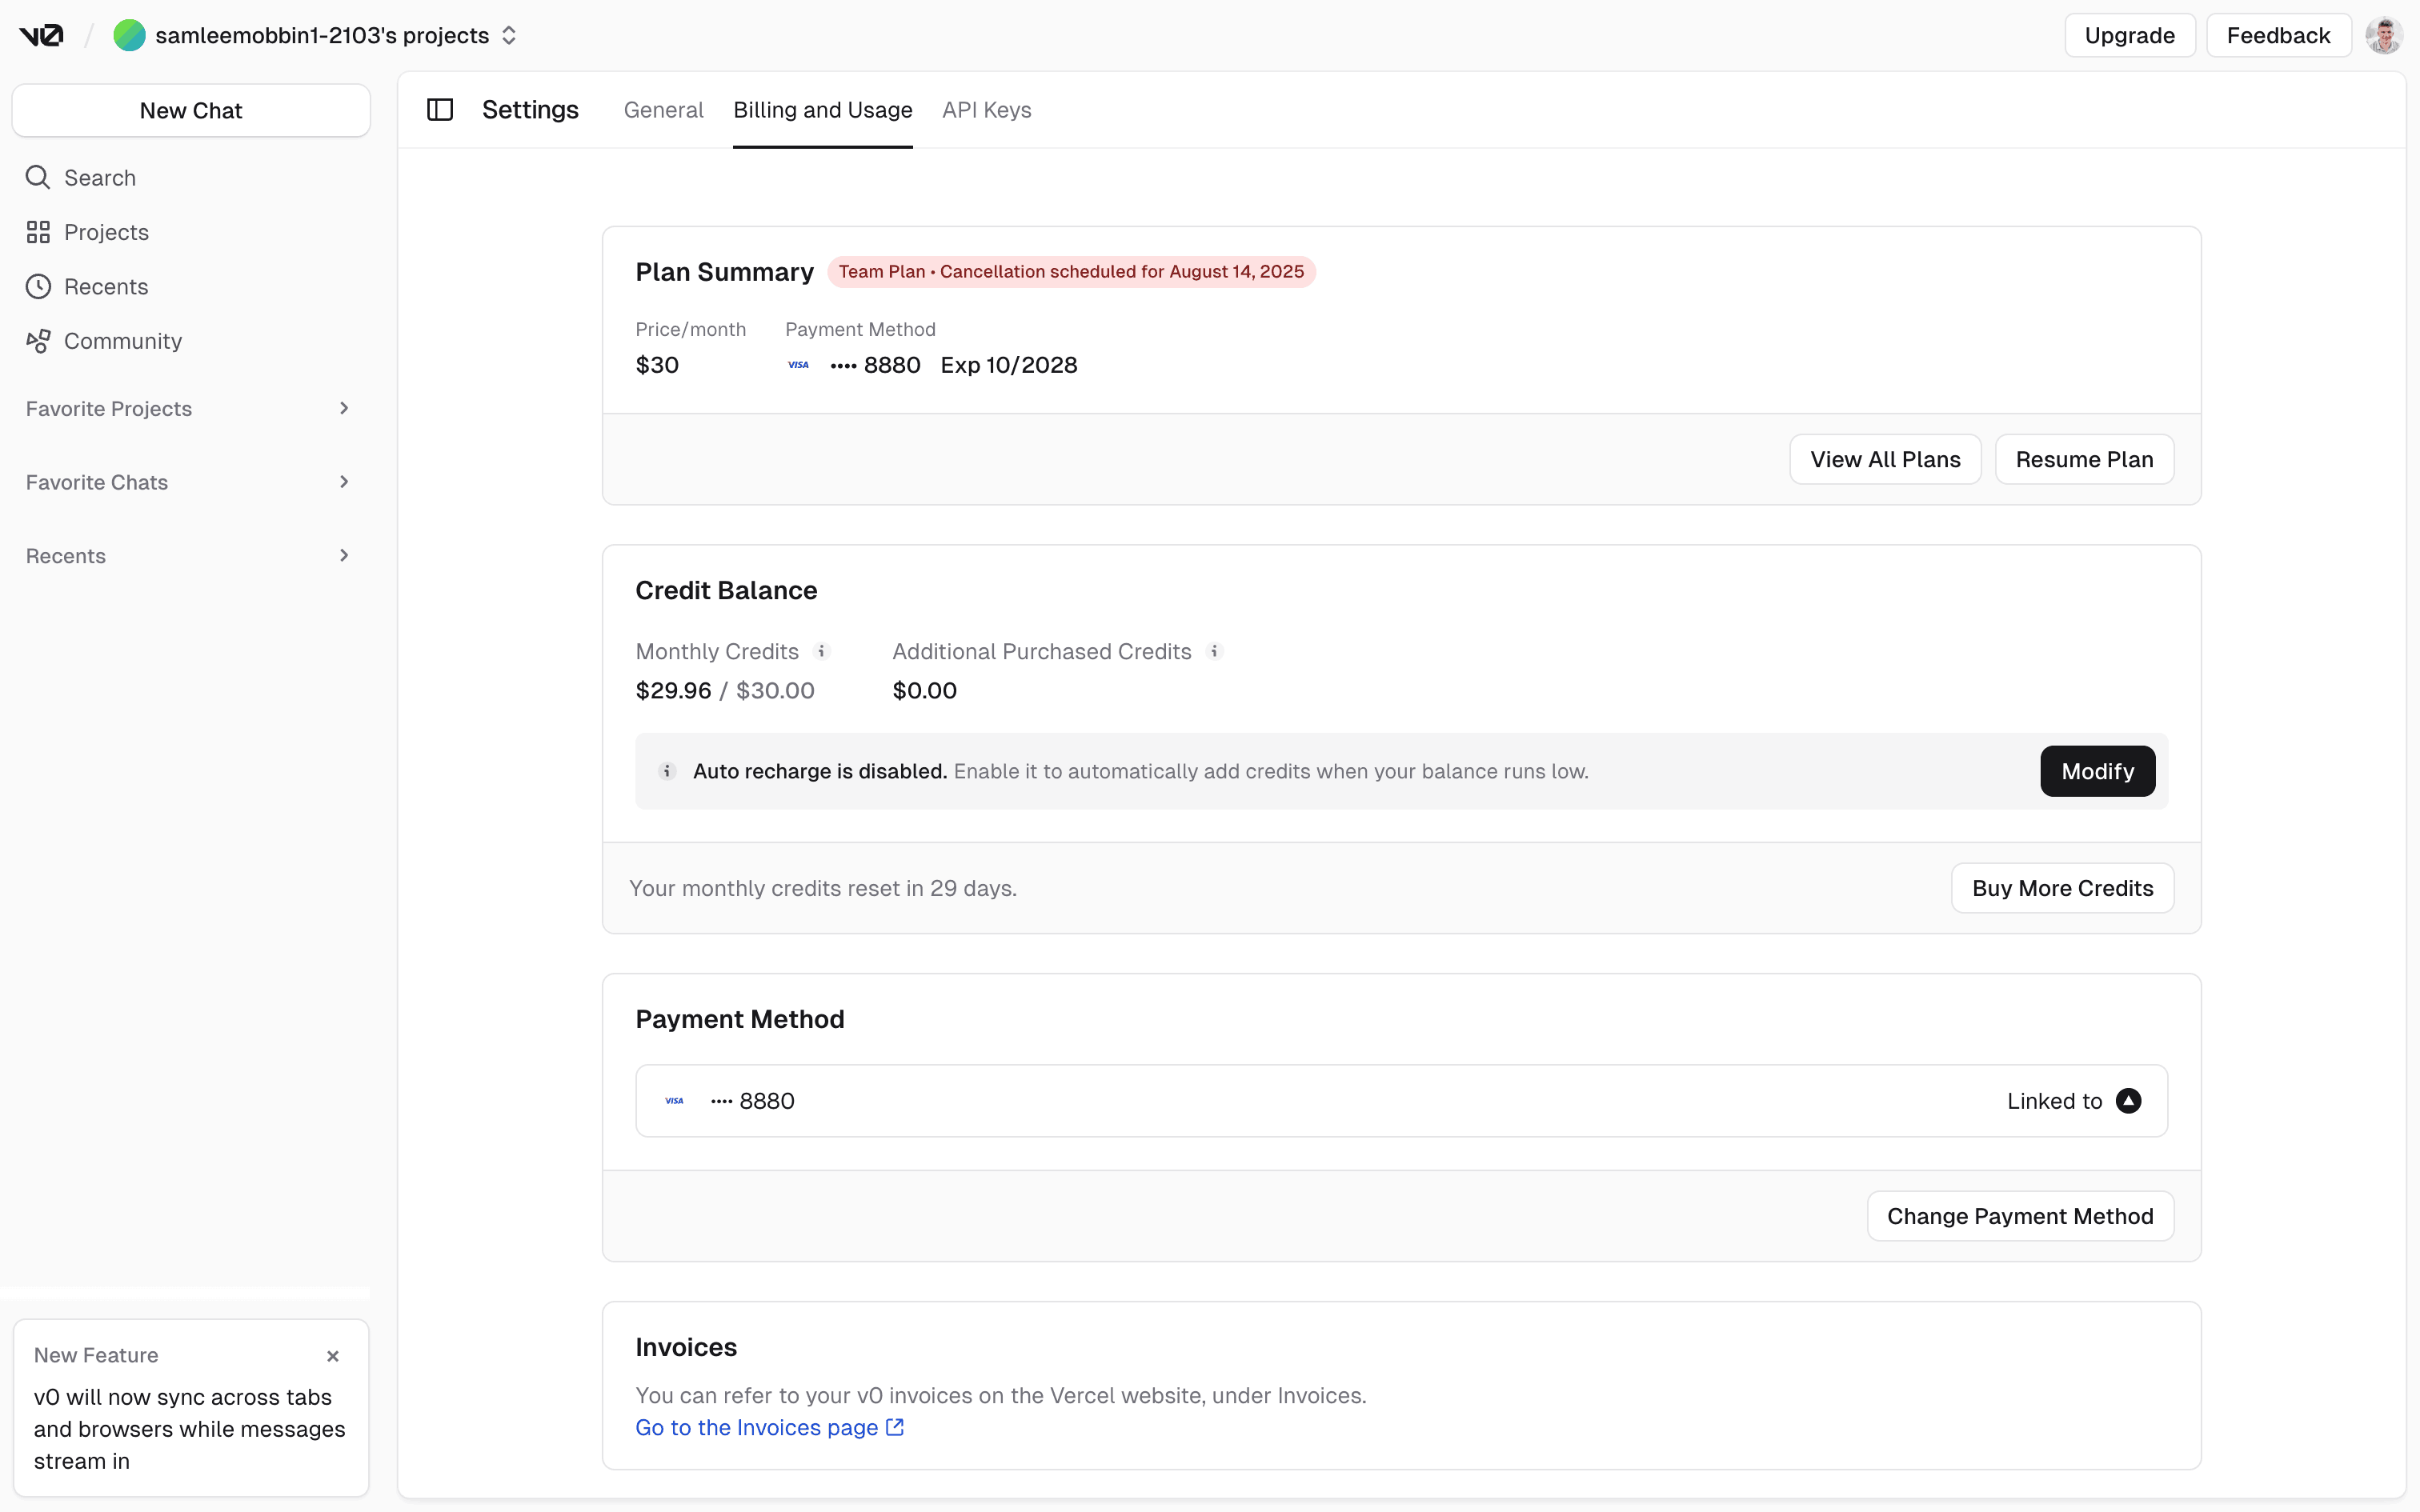Image resolution: width=2420 pixels, height=1512 pixels.
Task: Toggle the sidebar panel icon
Action: (x=440, y=110)
